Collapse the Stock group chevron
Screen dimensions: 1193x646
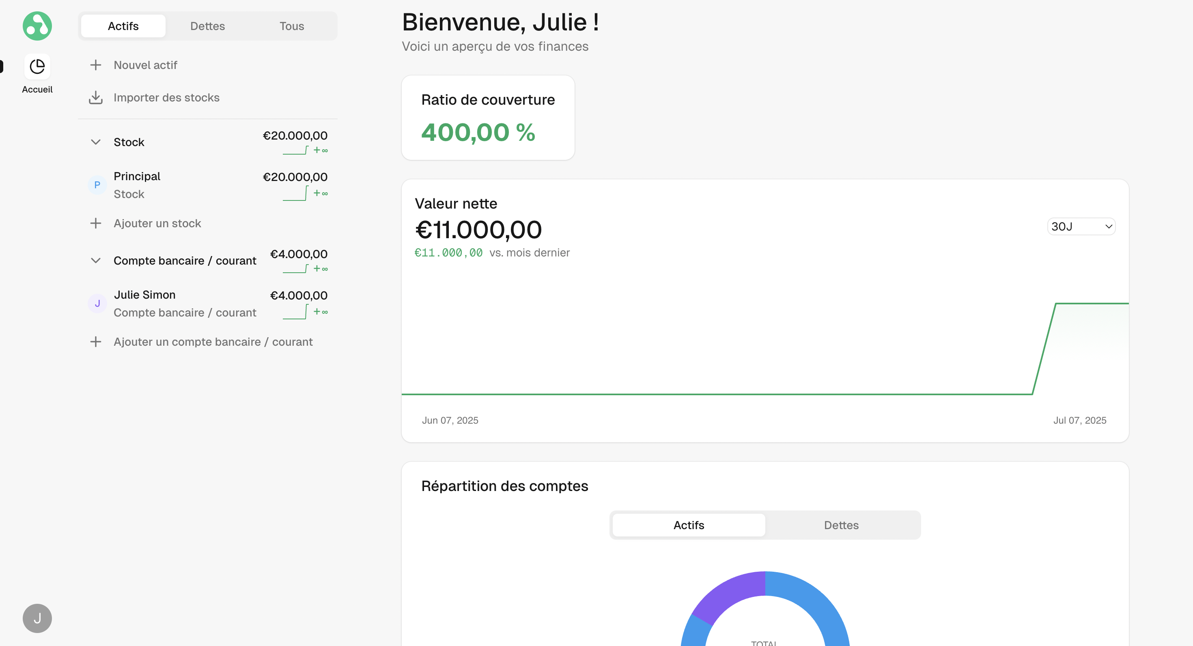click(x=95, y=142)
